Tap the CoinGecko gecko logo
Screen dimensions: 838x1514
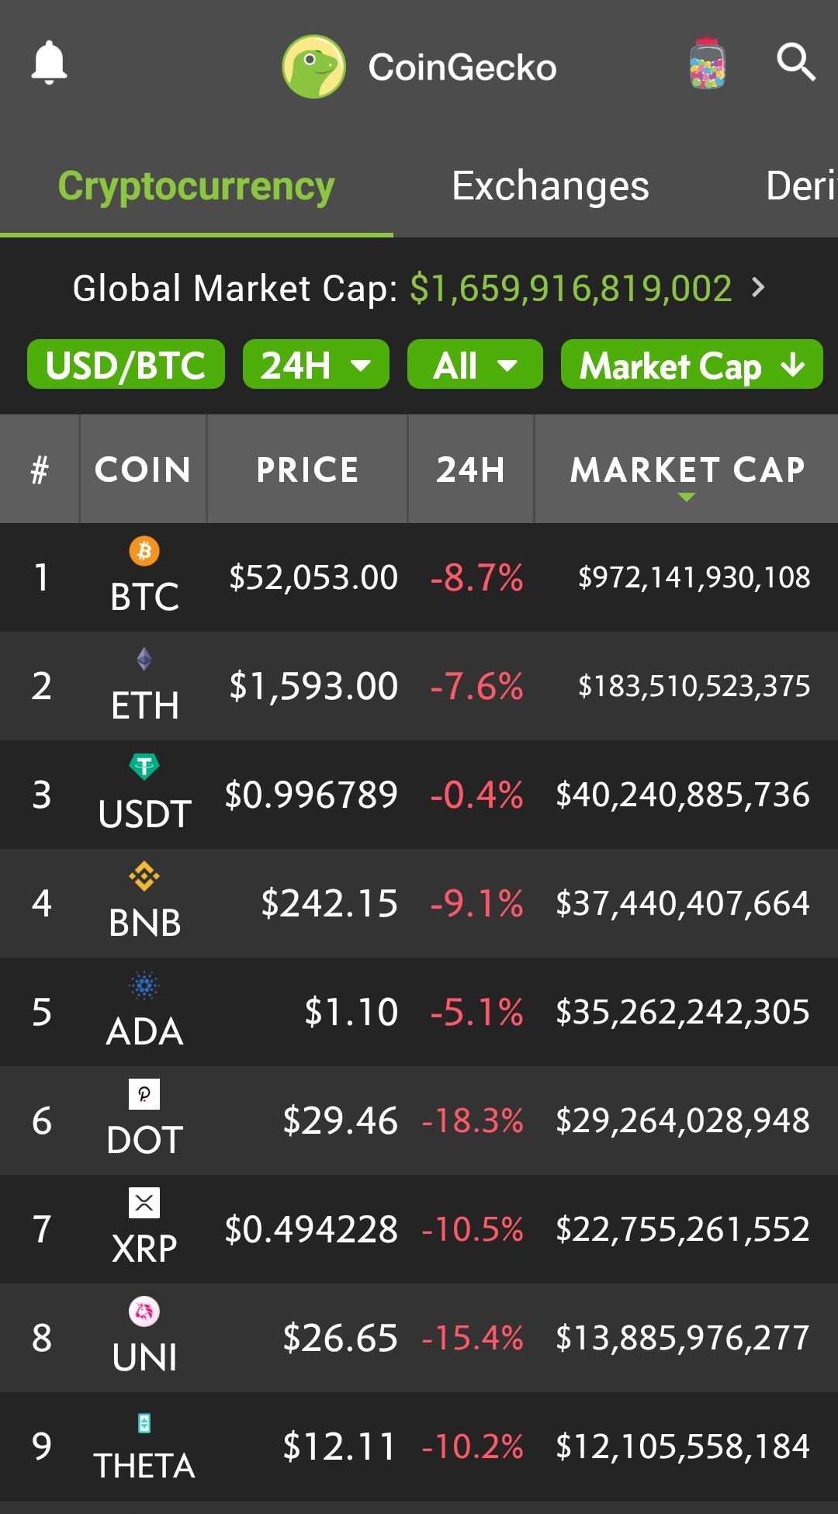pyautogui.click(x=314, y=67)
